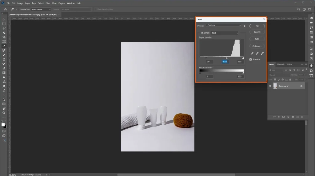Click the Create new group folder icon
This screenshot has height=176, width=315.
coord(293,117)
